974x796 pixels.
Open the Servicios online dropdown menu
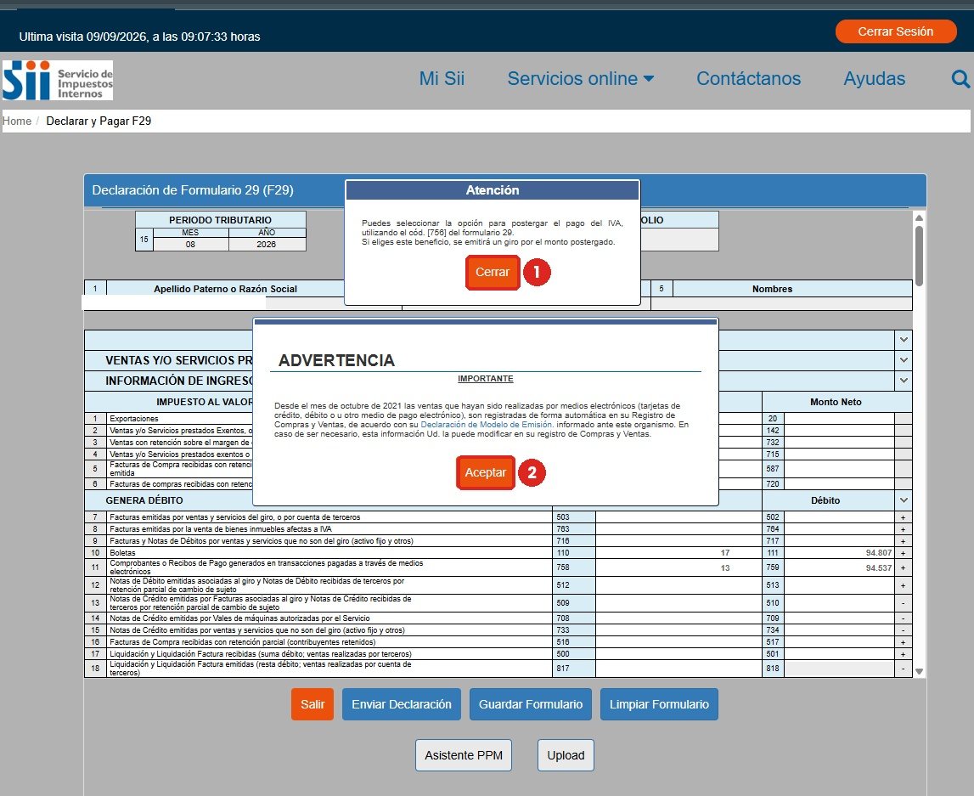click(580, 78)
